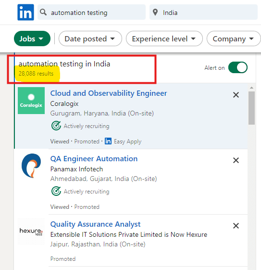Open Quality Assurance Analyst job
This screenshot has height=270, width=261.
95,224
